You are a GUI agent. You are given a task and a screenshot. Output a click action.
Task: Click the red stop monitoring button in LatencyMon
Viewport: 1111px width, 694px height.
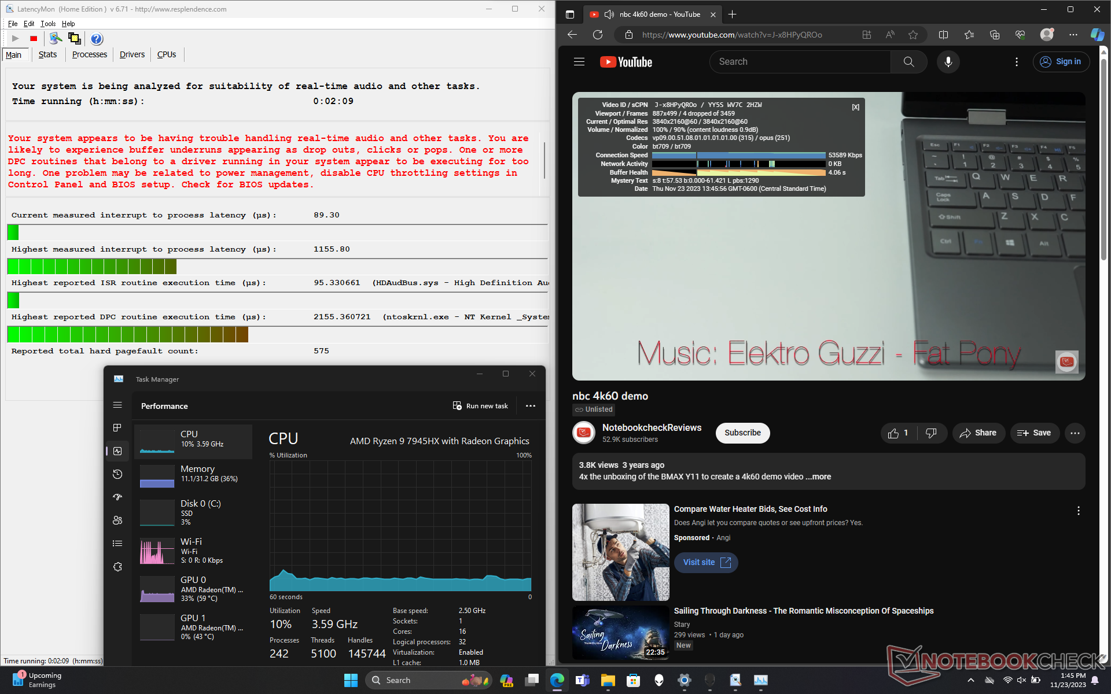point(34,39)
